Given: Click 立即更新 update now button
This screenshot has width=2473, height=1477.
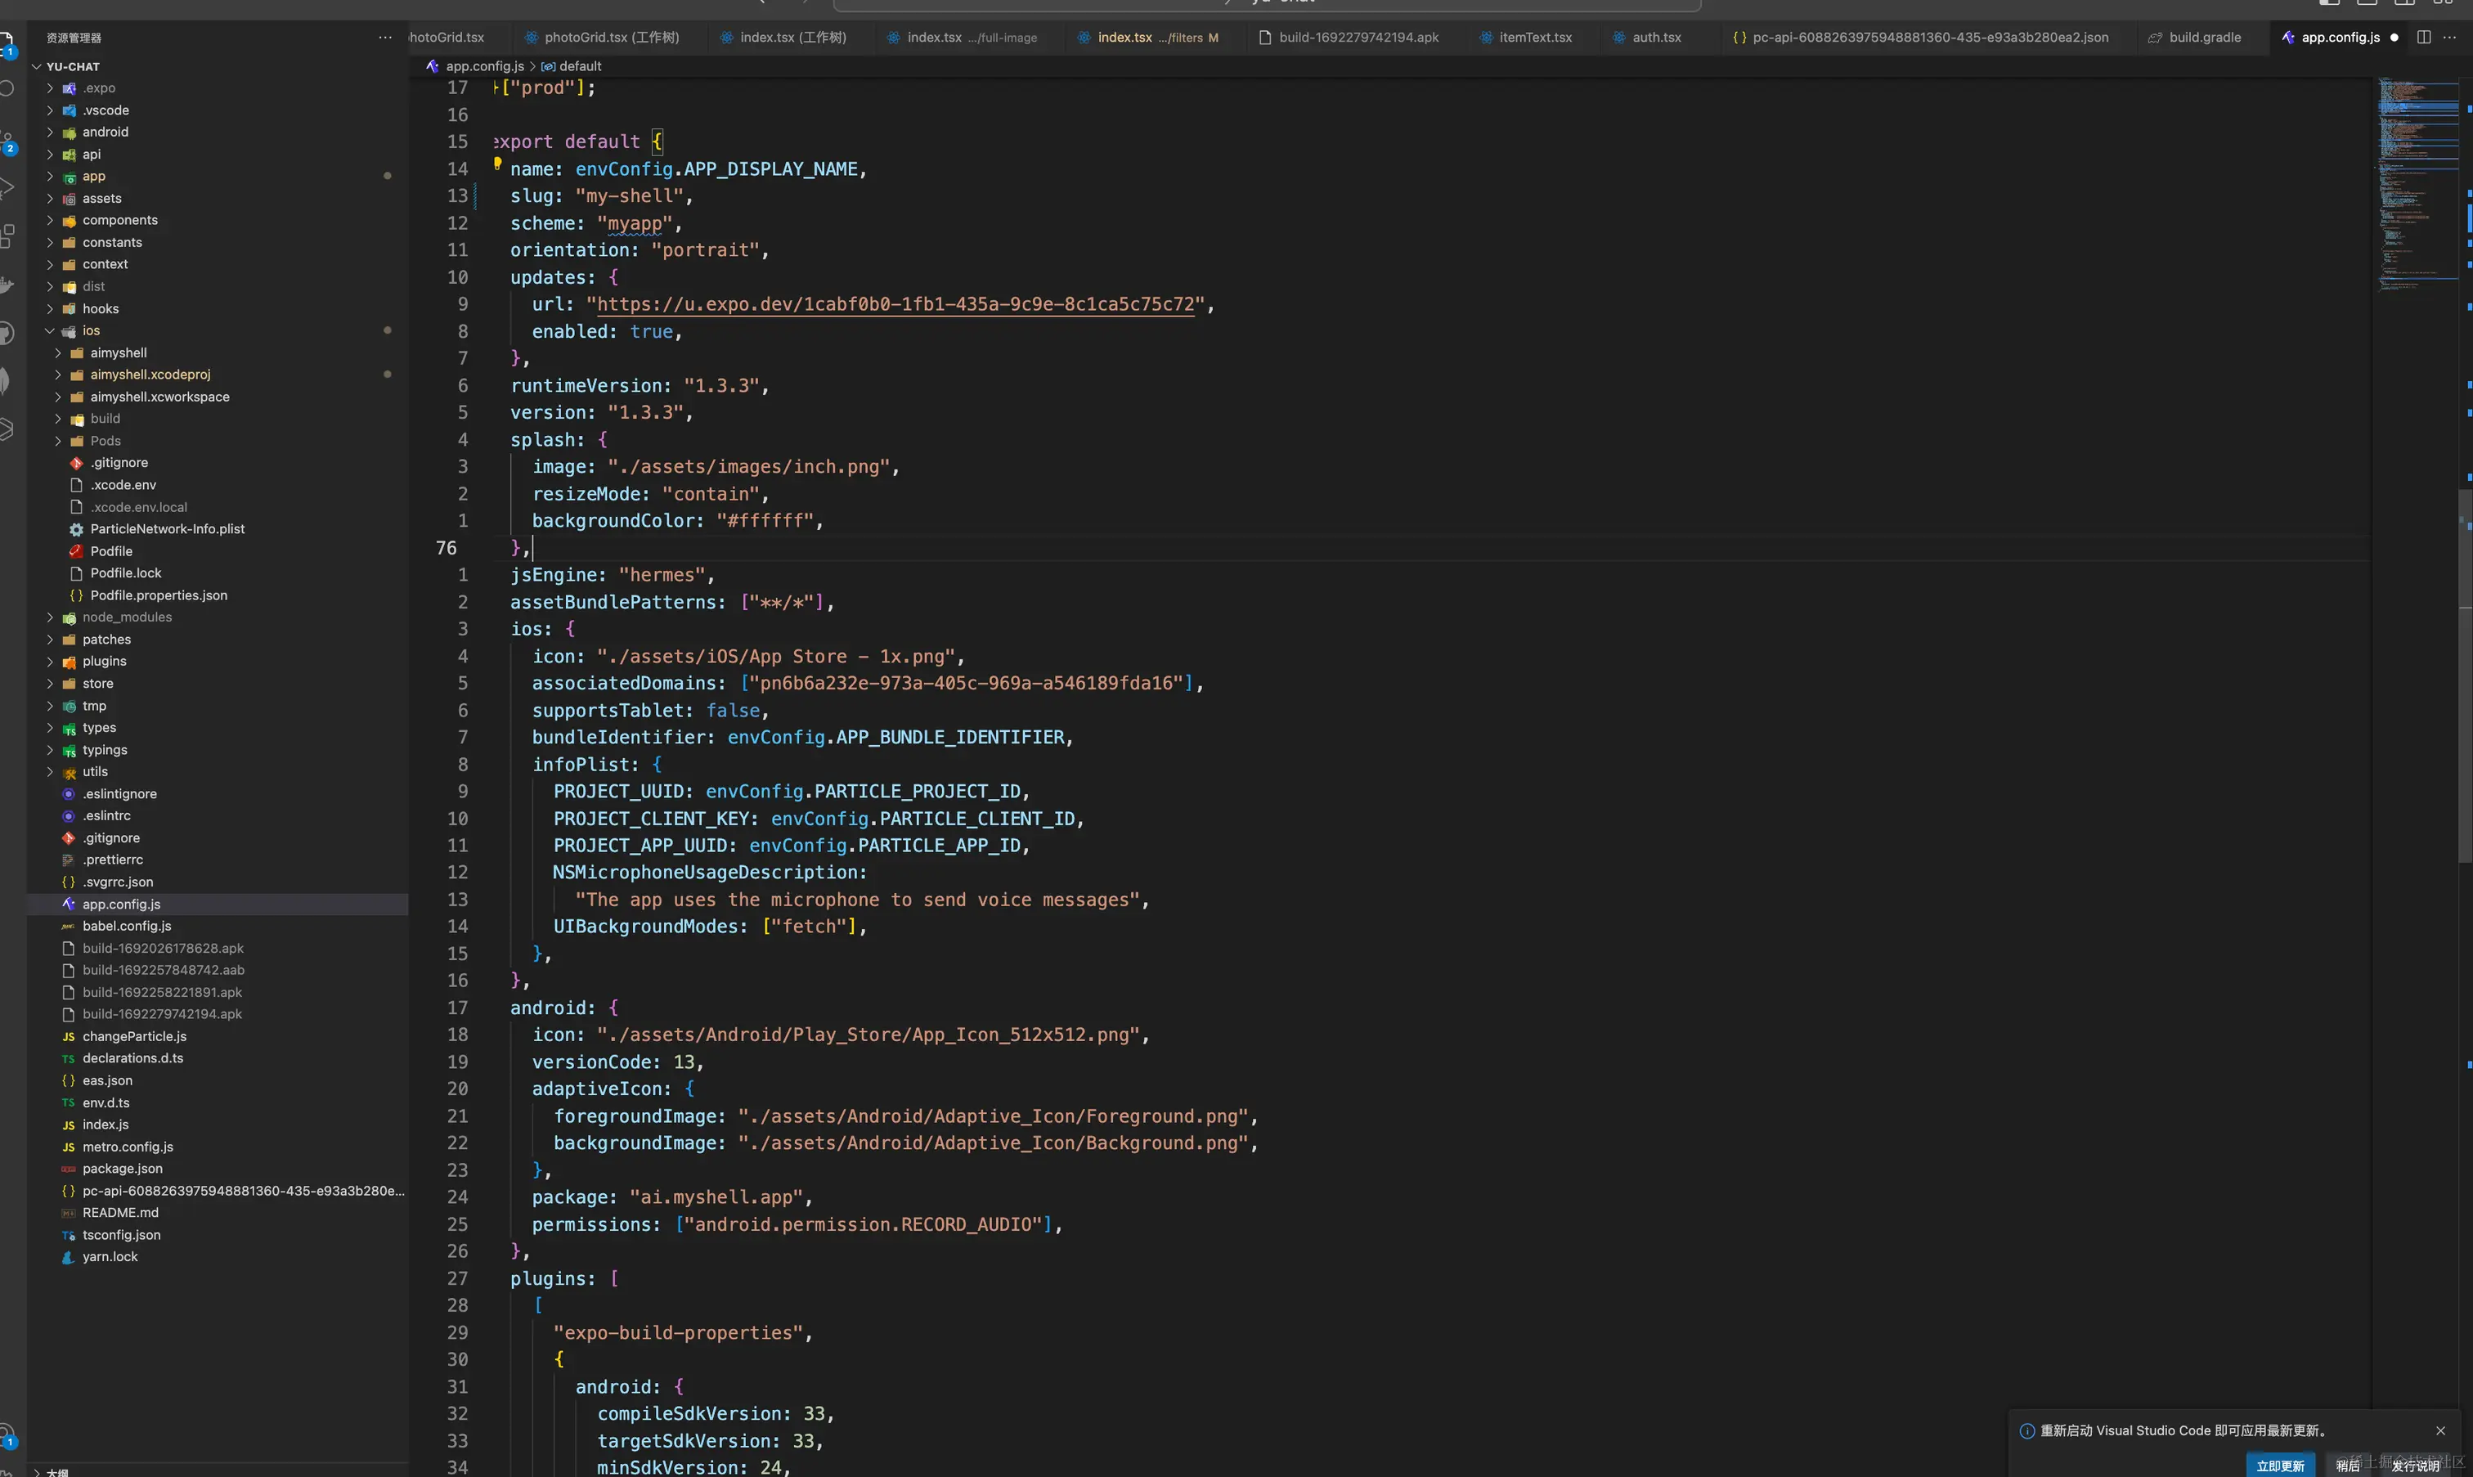Looking at the screenshot, I should click(2280, 1465).
